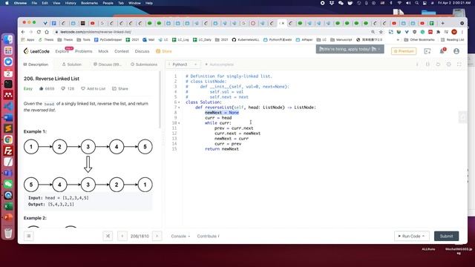Switch to the Solution tab
475x267 pixels.
(71, 65)
